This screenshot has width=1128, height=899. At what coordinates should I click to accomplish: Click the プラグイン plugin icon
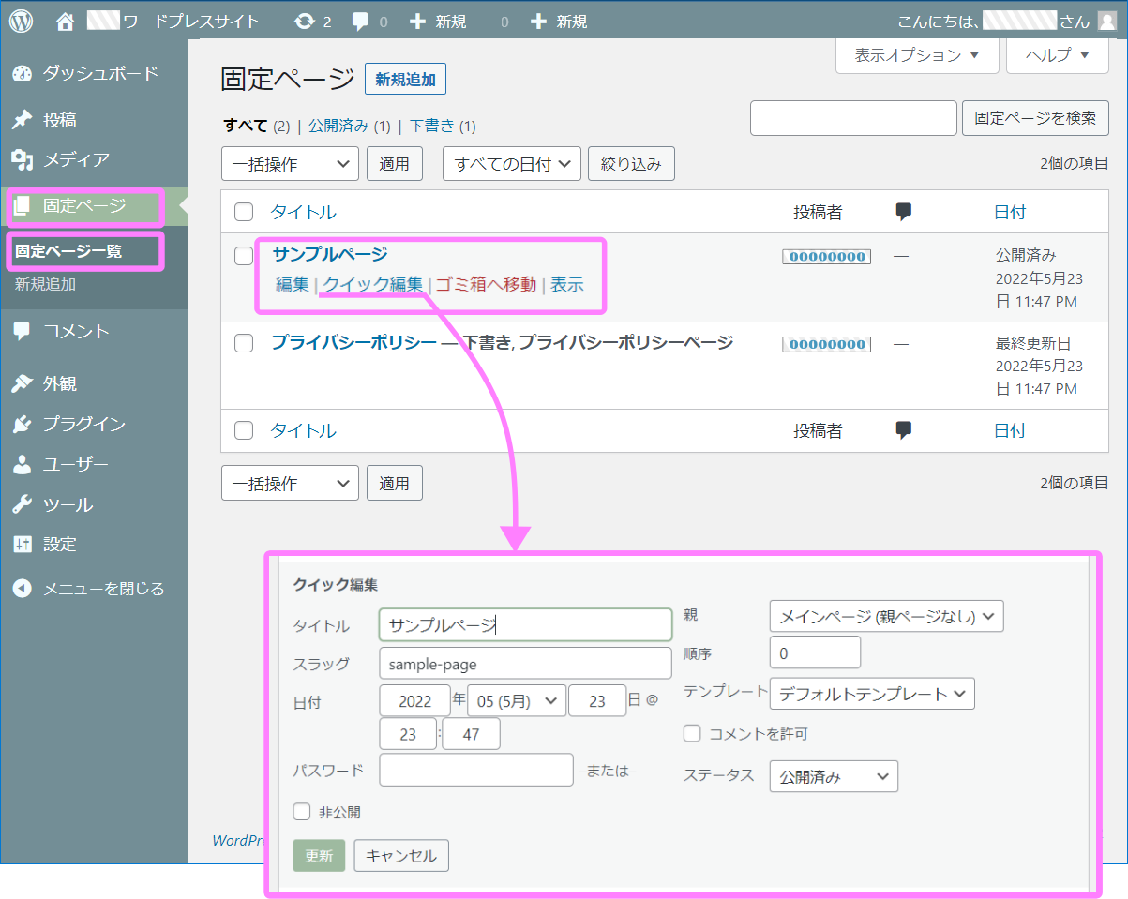22,424
